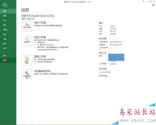Image resolution: width=156 pixels, height=125 pixels.
Task: Click the 添加标记 add tag field
Action: coord(113,31)
